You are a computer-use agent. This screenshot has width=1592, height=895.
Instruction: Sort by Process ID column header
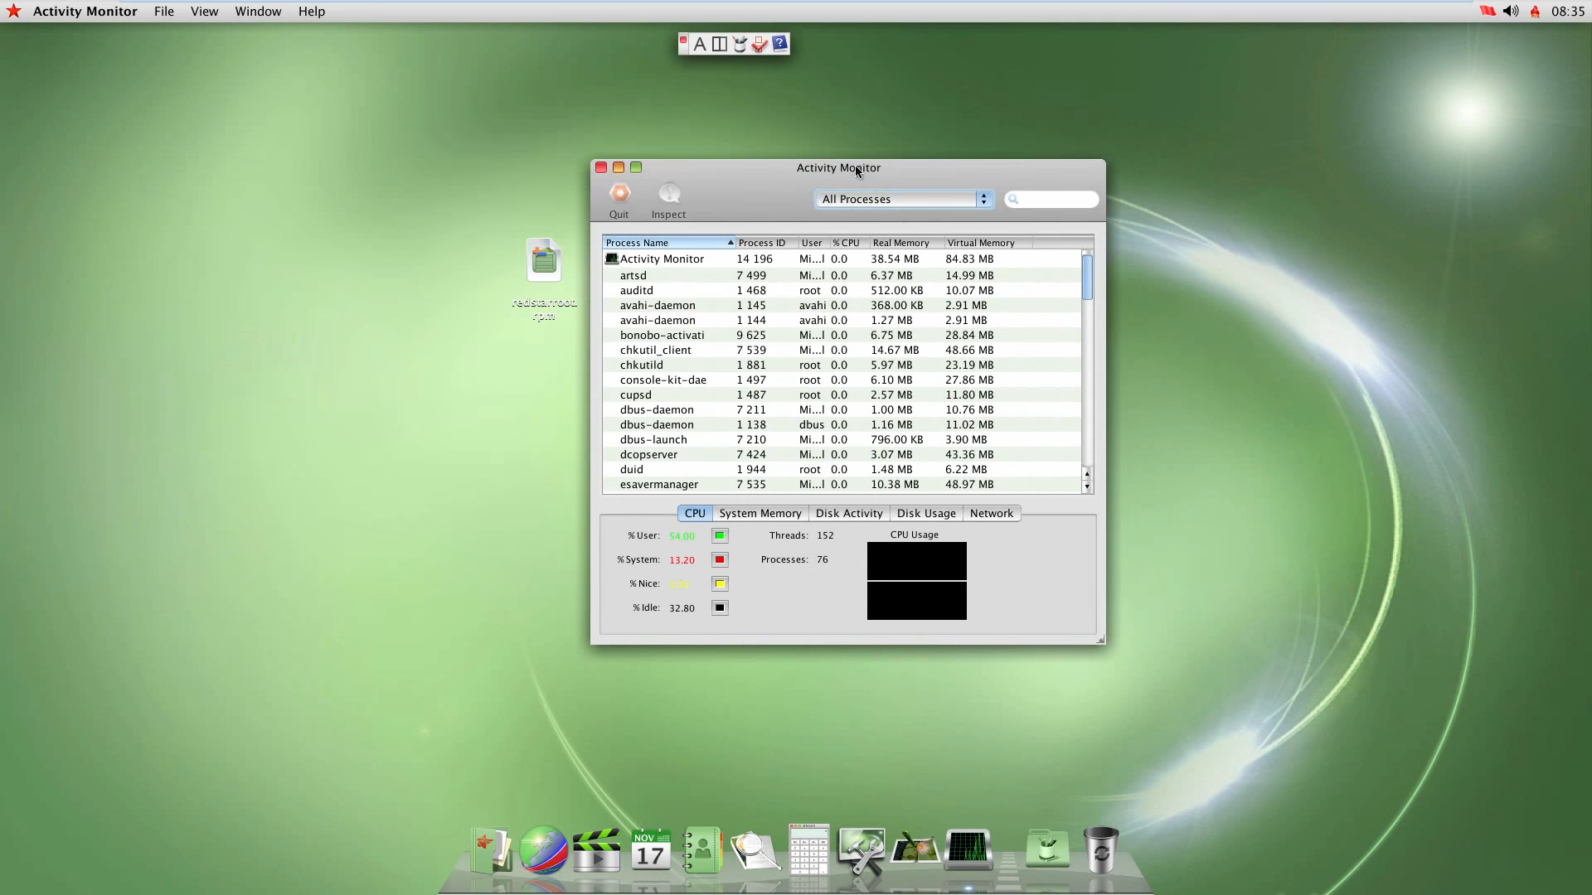pos(766,243)
